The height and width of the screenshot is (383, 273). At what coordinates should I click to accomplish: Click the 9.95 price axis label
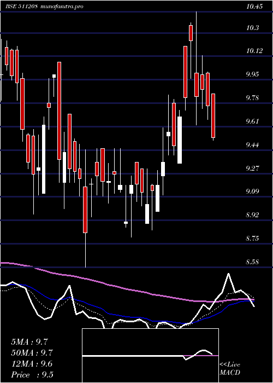[253, 74]
